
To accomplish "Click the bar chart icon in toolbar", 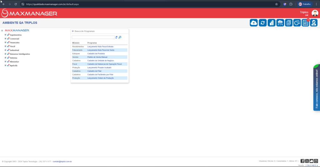I will tap(271, 23).
